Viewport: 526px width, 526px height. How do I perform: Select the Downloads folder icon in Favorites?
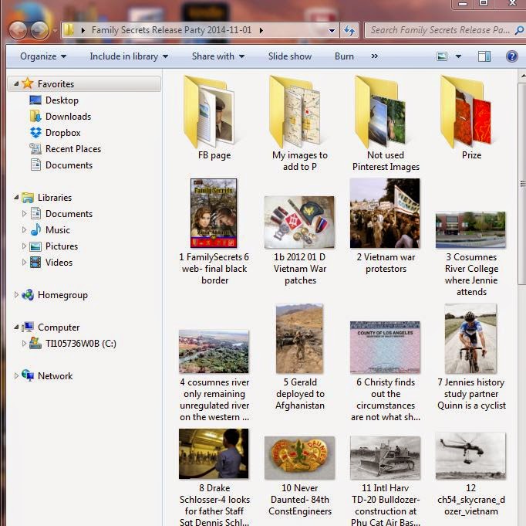pyautogui.click(x=35, y=116)
